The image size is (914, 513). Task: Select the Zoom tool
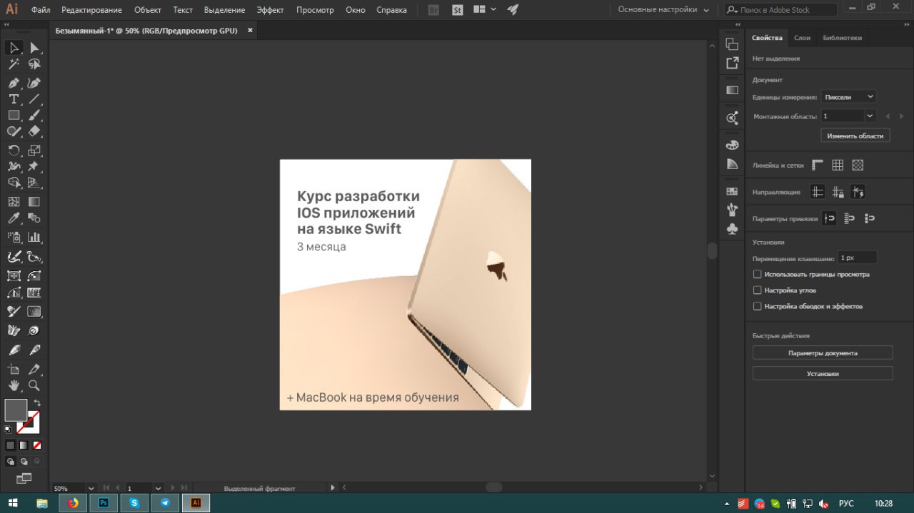tap(34, 386)
